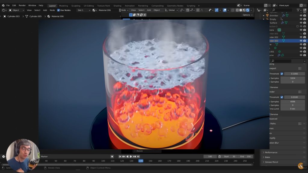Disable Viewport Noise Threshold checkbox
Viewport: 308px width, 173px height.
282,74
